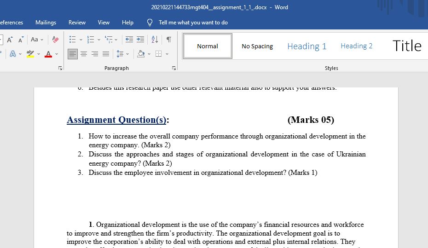
Task: Insert numbered list
Action: (x=90, y=40)
